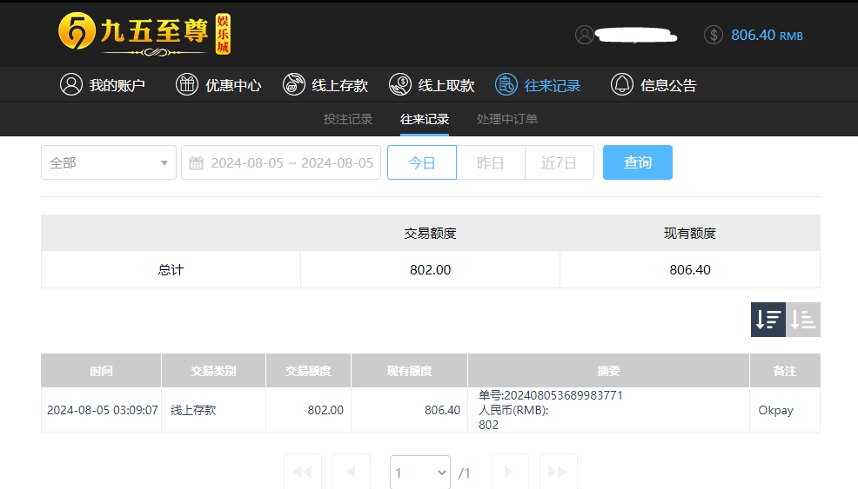Select the 昨日 date filter
Viewport: 858px width, 489px height.
click(x=491, y=162)
